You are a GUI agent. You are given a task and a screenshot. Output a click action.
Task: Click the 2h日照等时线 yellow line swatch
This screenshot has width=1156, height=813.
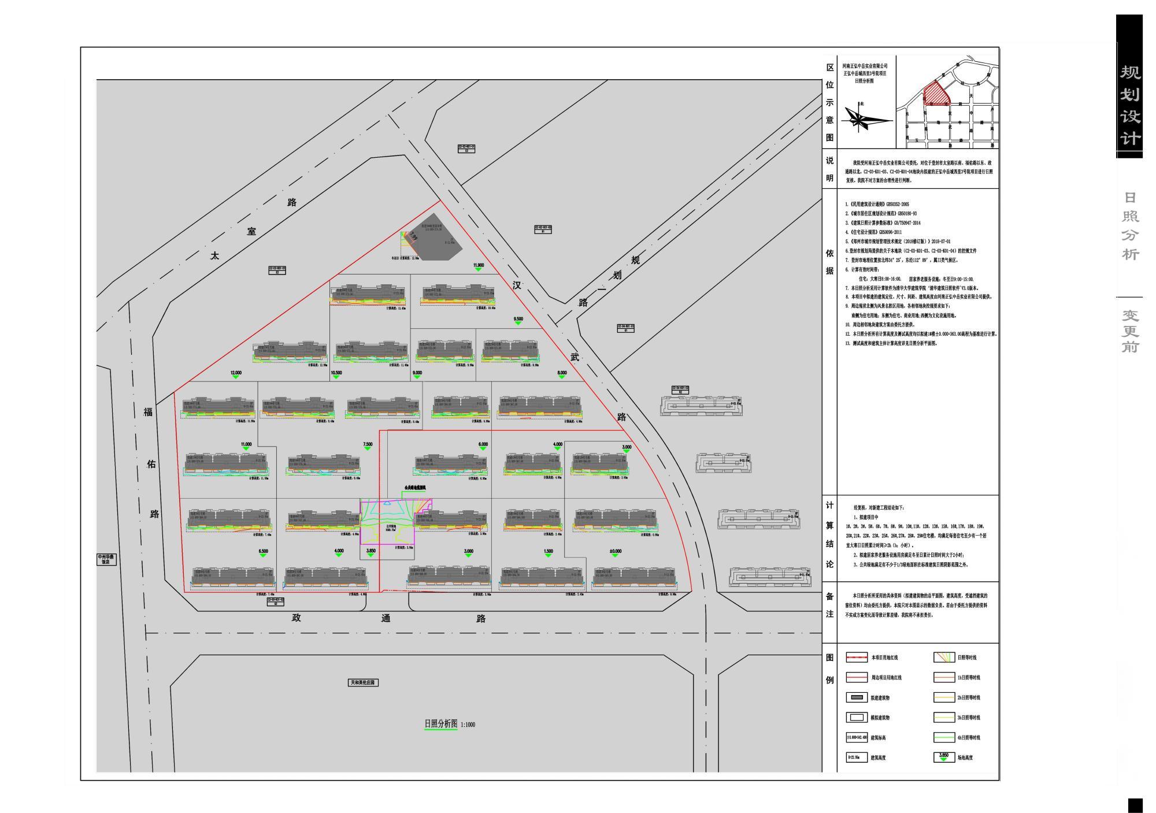pos(943,697)
